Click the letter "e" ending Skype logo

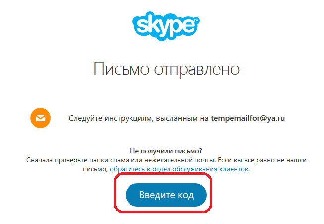point(188,25)
